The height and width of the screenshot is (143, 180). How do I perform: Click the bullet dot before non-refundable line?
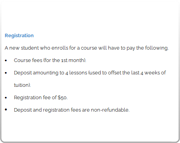(6, 110)
